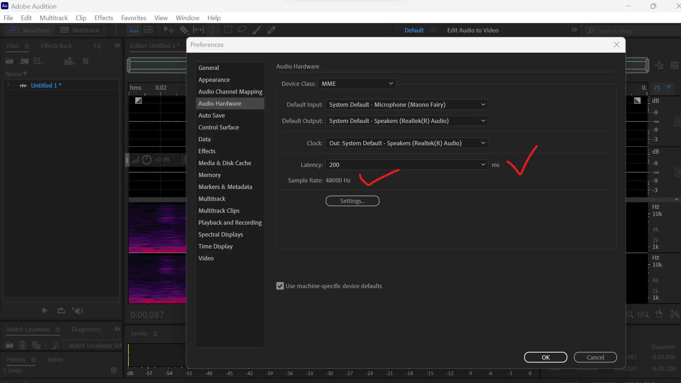Open the Clock dropdown

(407, 143)
